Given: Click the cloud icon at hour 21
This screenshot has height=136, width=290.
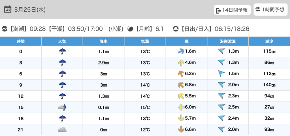Looking at the screenshot, I should tap(62, 130).
